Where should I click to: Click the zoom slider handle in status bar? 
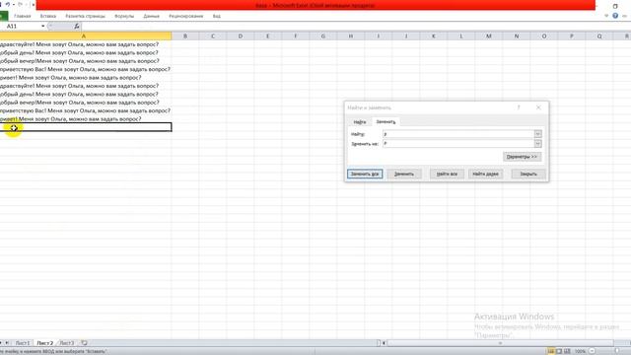[616, 351]
